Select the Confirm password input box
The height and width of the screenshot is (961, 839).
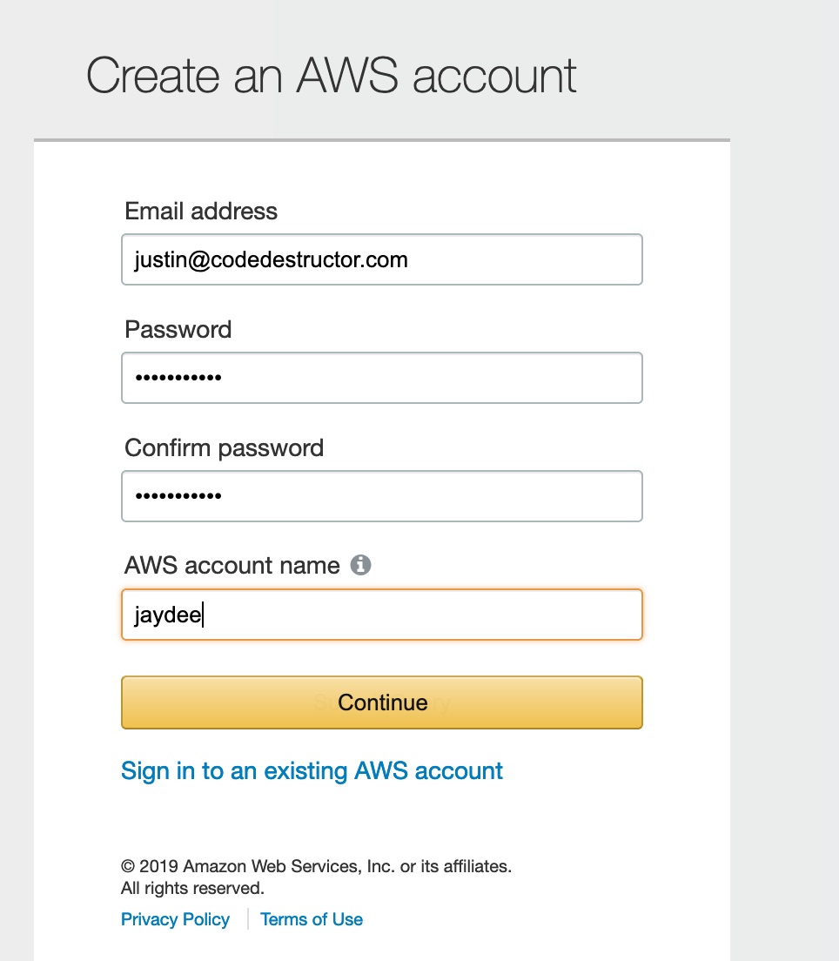382,496
